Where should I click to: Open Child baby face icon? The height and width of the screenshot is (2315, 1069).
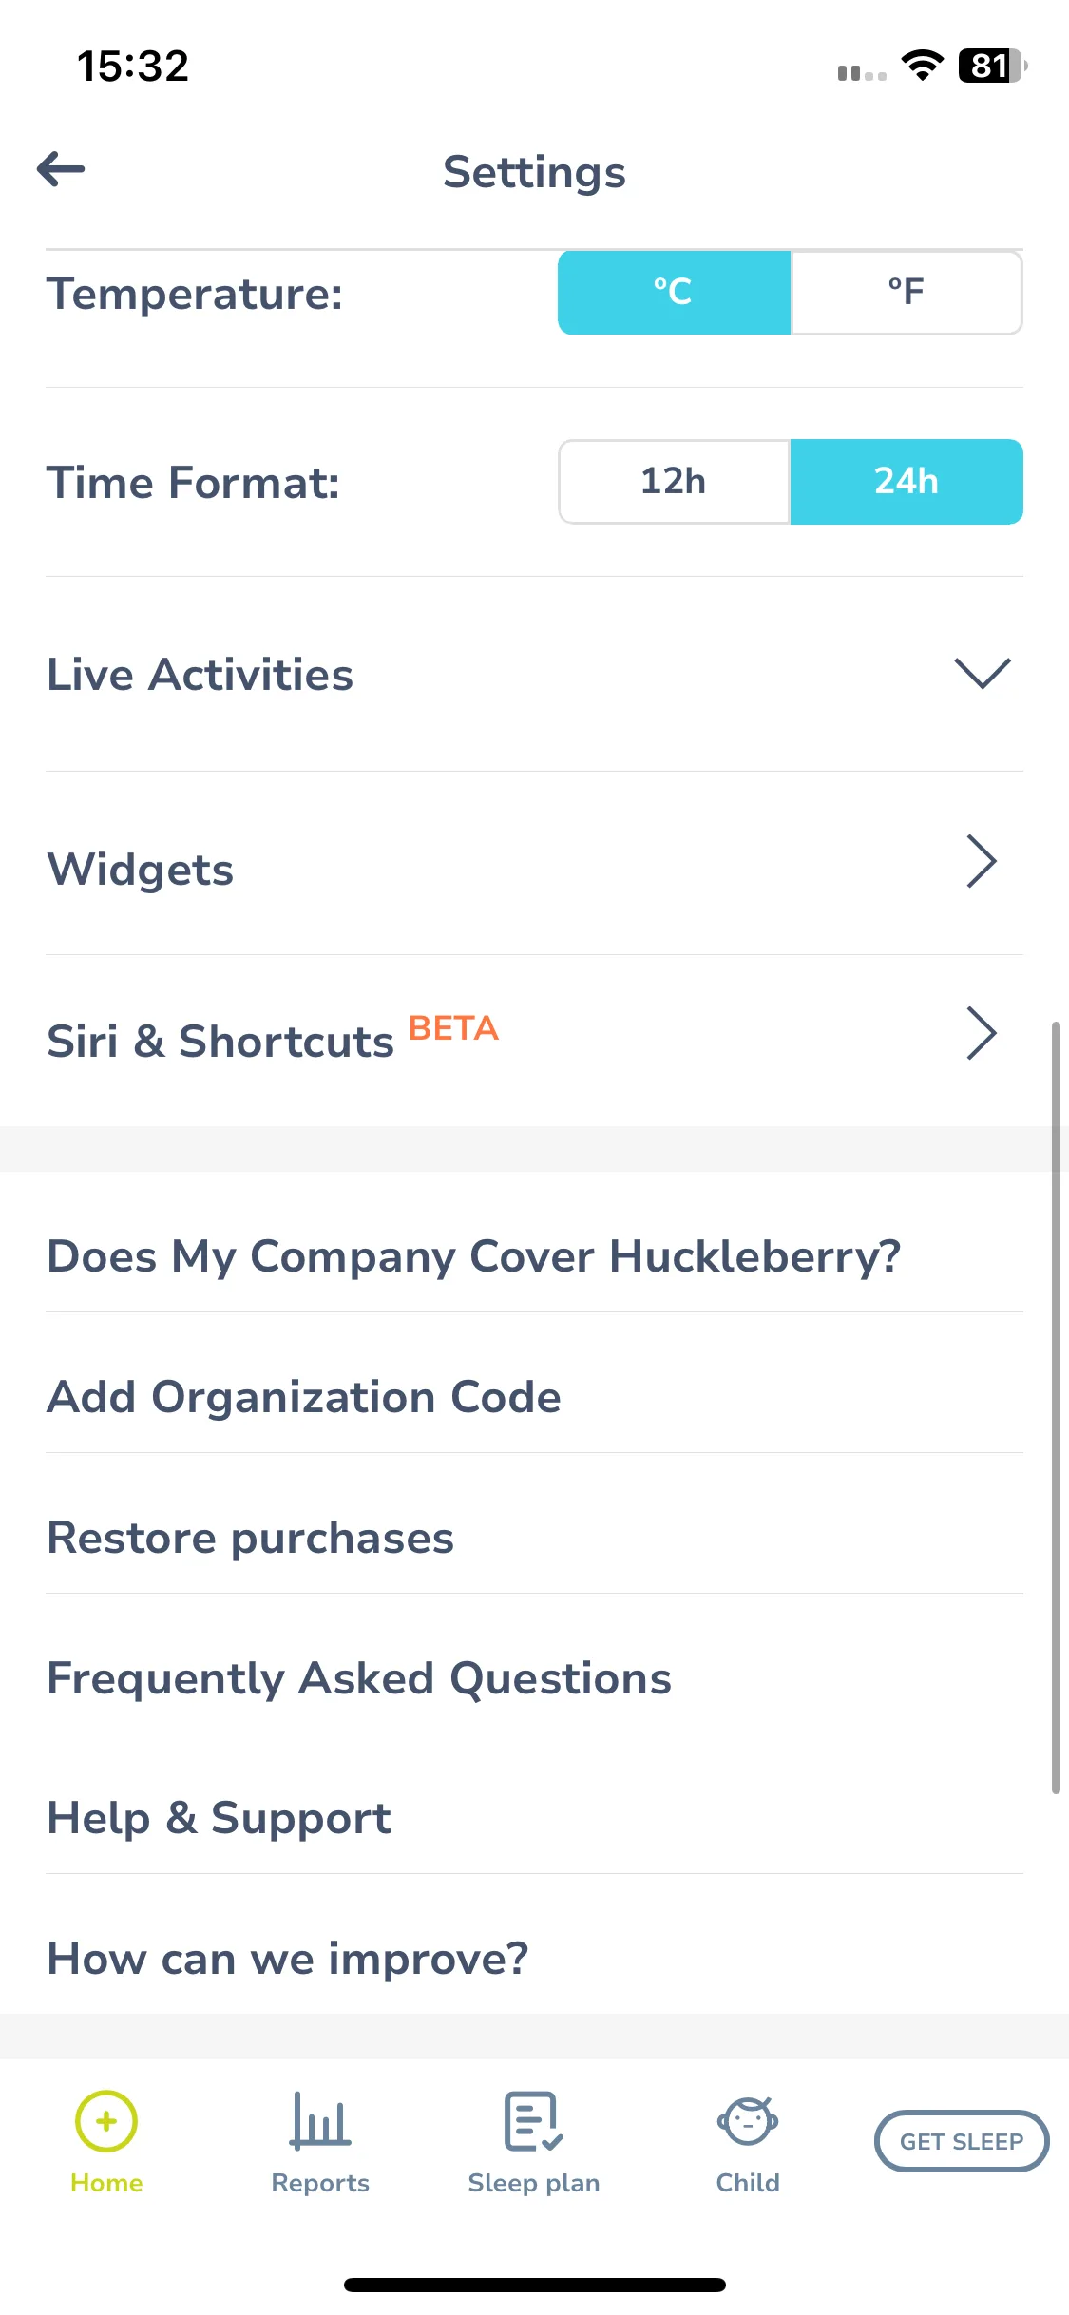click(x=748, y=2121)
